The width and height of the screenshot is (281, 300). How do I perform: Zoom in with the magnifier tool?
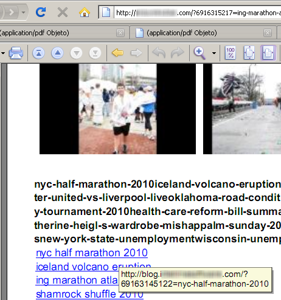coord(199,53)
